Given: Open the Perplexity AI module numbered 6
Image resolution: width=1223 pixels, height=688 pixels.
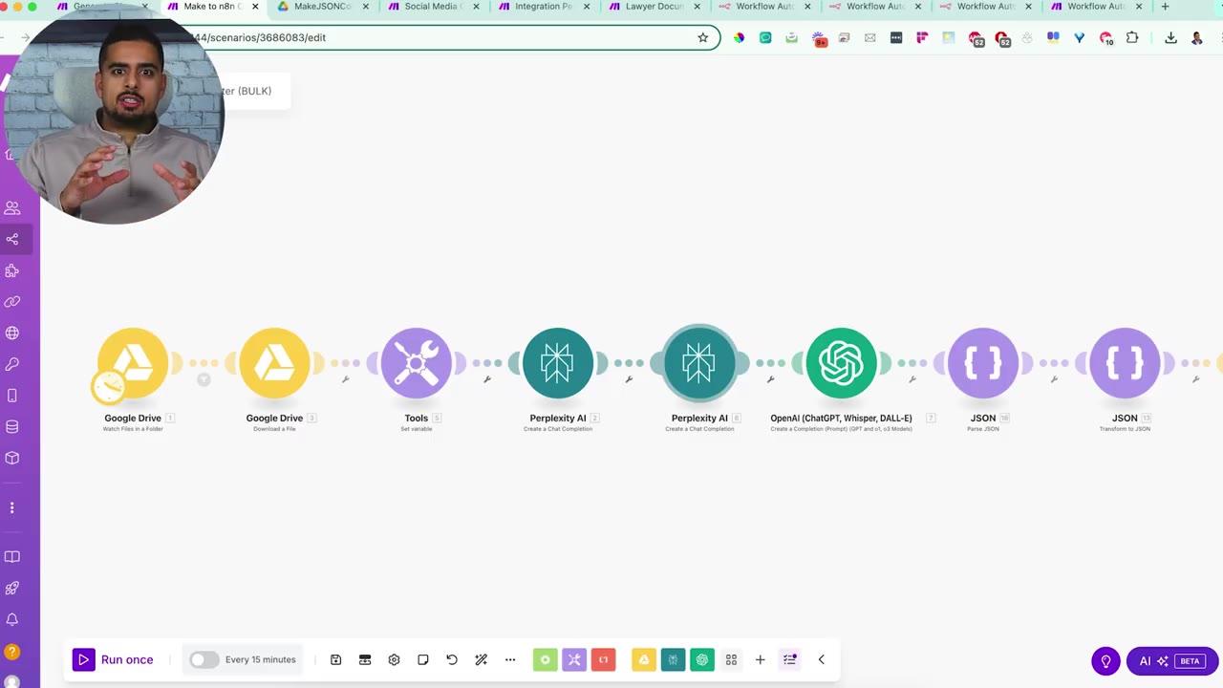Looking at the screenshot, I should [699, 363].
